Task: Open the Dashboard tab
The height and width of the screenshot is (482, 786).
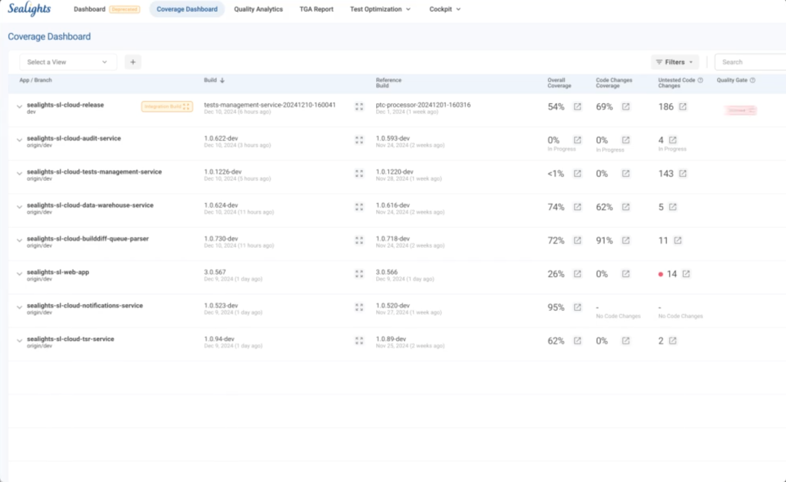Action: click(x=89, y=9)
